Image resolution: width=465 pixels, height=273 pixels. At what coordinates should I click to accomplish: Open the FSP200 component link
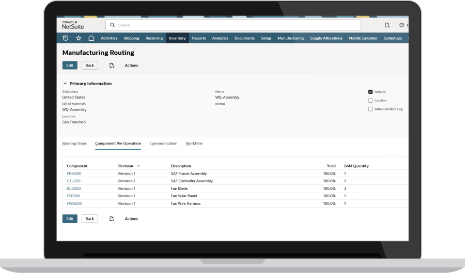click(x=73, y=196)
